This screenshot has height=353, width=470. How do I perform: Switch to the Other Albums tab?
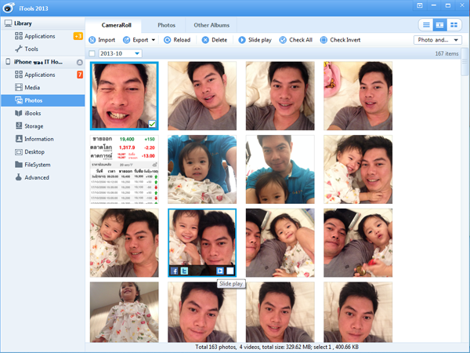tap(212, 25)
